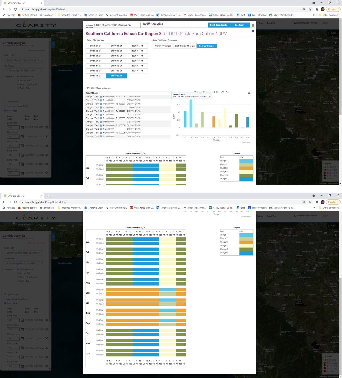Click reload icon in the top browser window
342x378 pixels.
click(15, 9)
